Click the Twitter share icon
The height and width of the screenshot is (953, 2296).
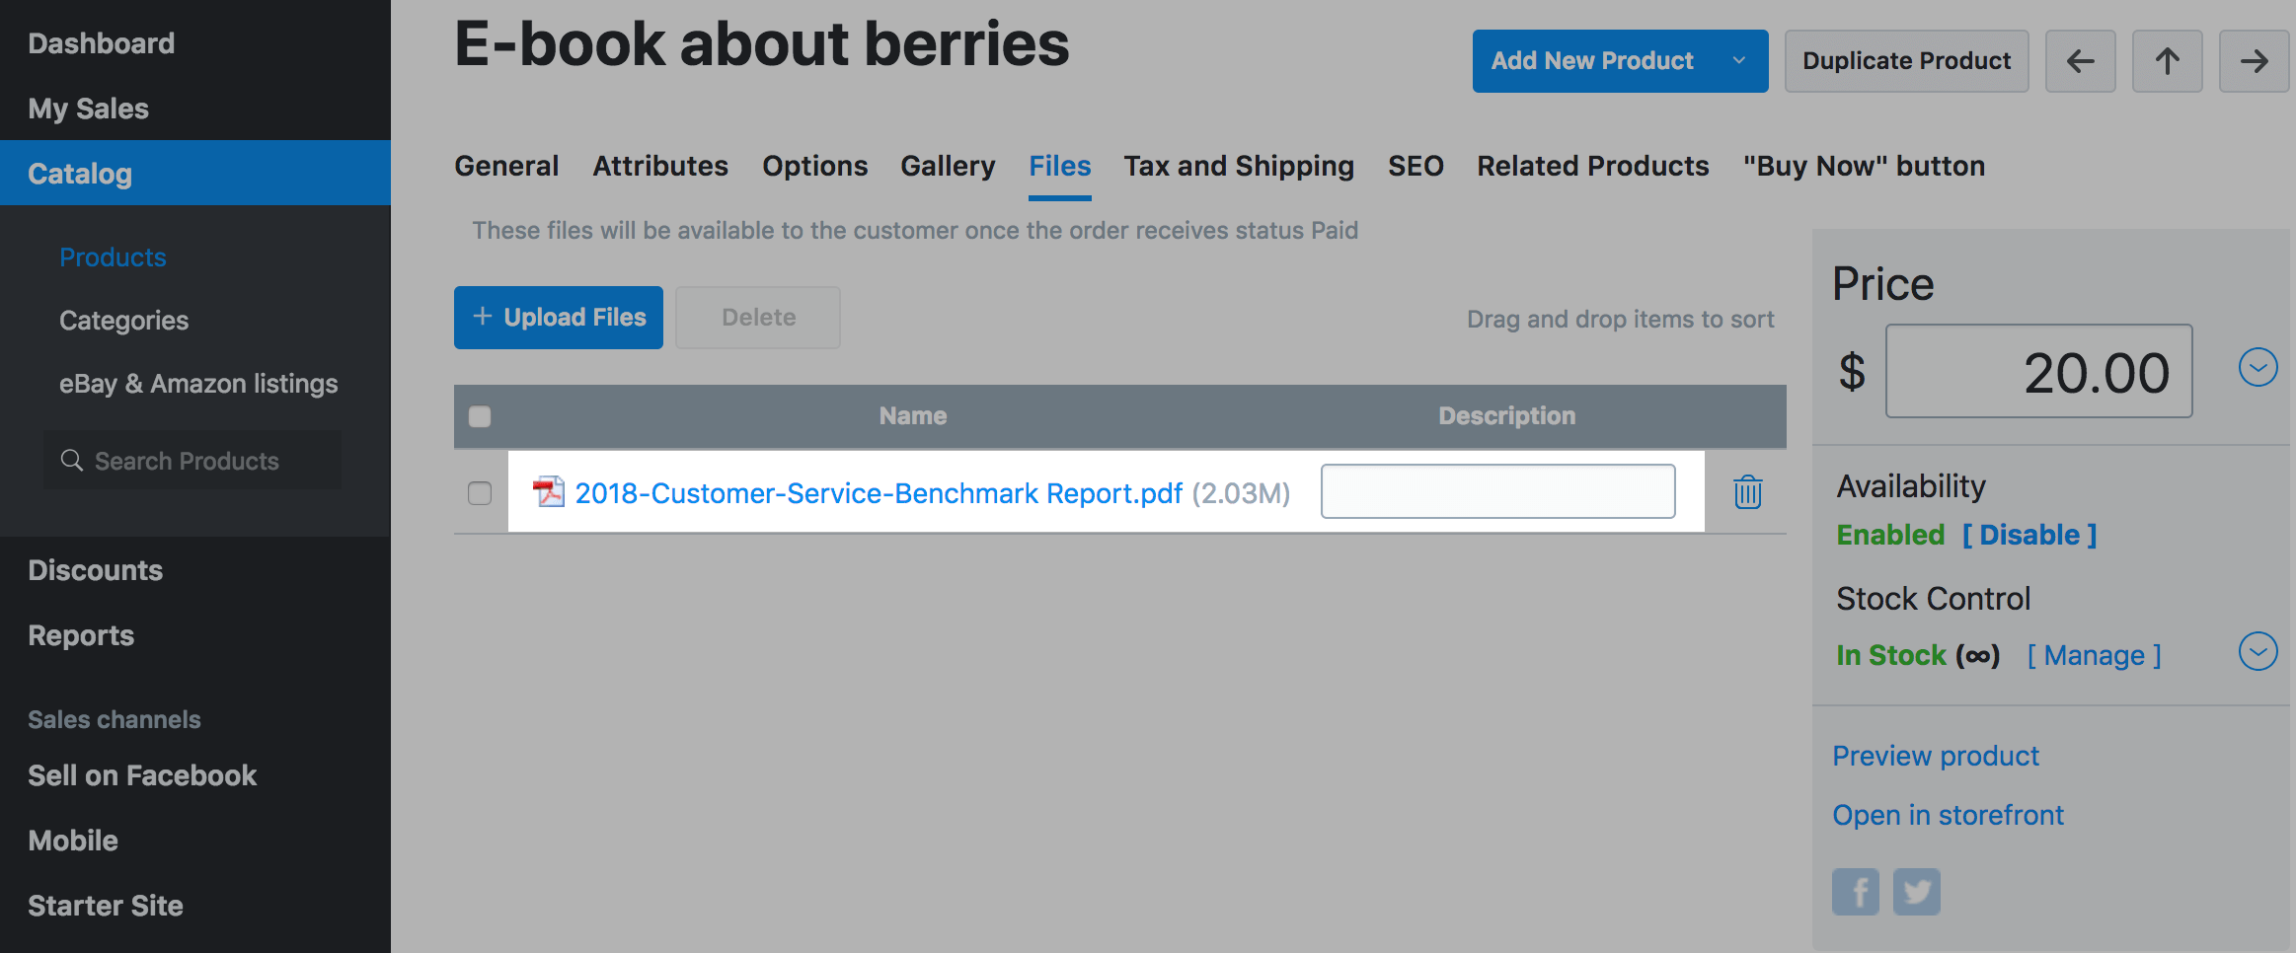point(1917,892)
